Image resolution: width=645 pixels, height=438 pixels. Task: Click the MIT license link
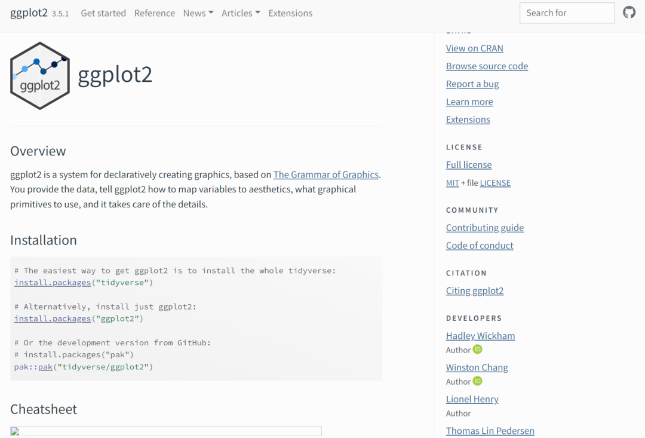coord(453,183)
